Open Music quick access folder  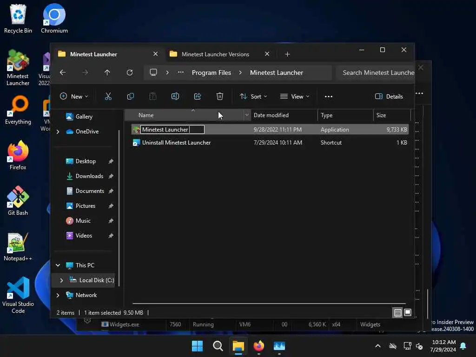tap(83, 221)
